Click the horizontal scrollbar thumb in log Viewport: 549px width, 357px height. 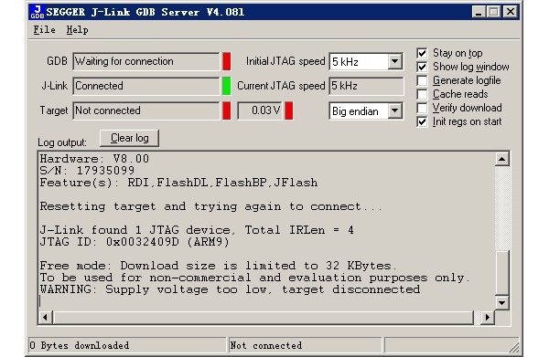[x=263, y=317]
